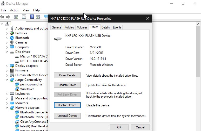Image resolution: width=201 pixels, height=131 pixels.
Task: Switch to the Events tab
Action: [x=117, y=27]
